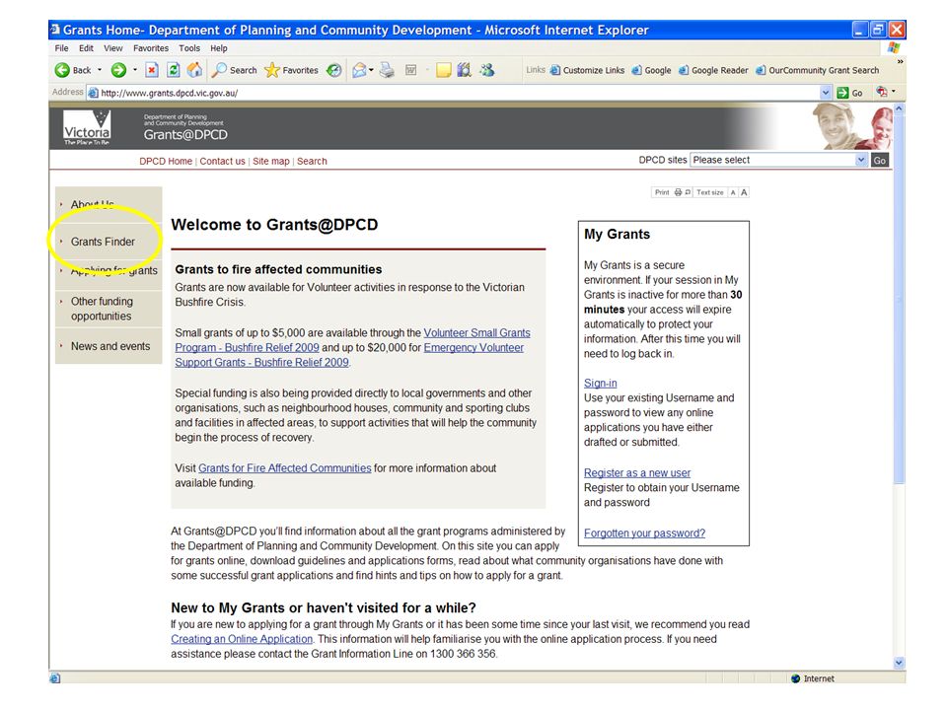Open the View menu

112,48
